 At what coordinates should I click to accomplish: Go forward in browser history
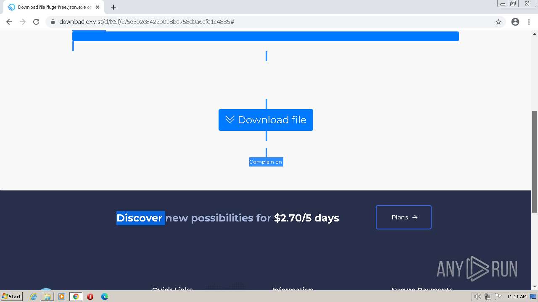[x=23, y=22]
